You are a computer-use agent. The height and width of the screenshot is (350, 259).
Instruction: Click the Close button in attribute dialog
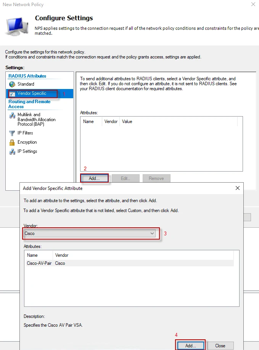[220, 345]
